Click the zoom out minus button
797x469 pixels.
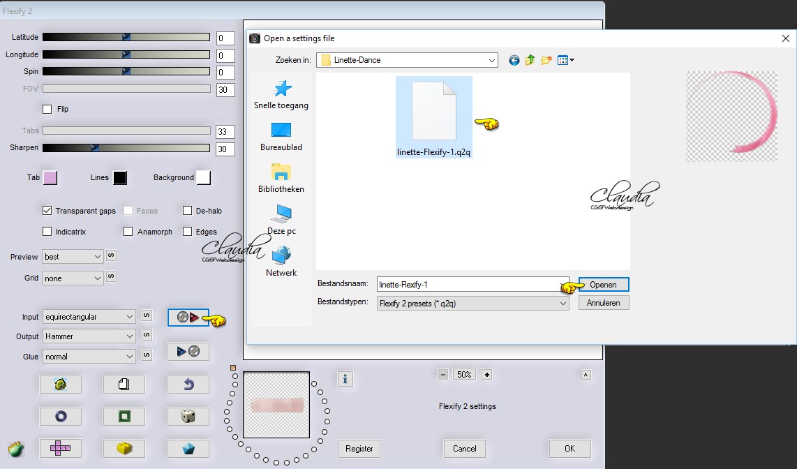442,375
